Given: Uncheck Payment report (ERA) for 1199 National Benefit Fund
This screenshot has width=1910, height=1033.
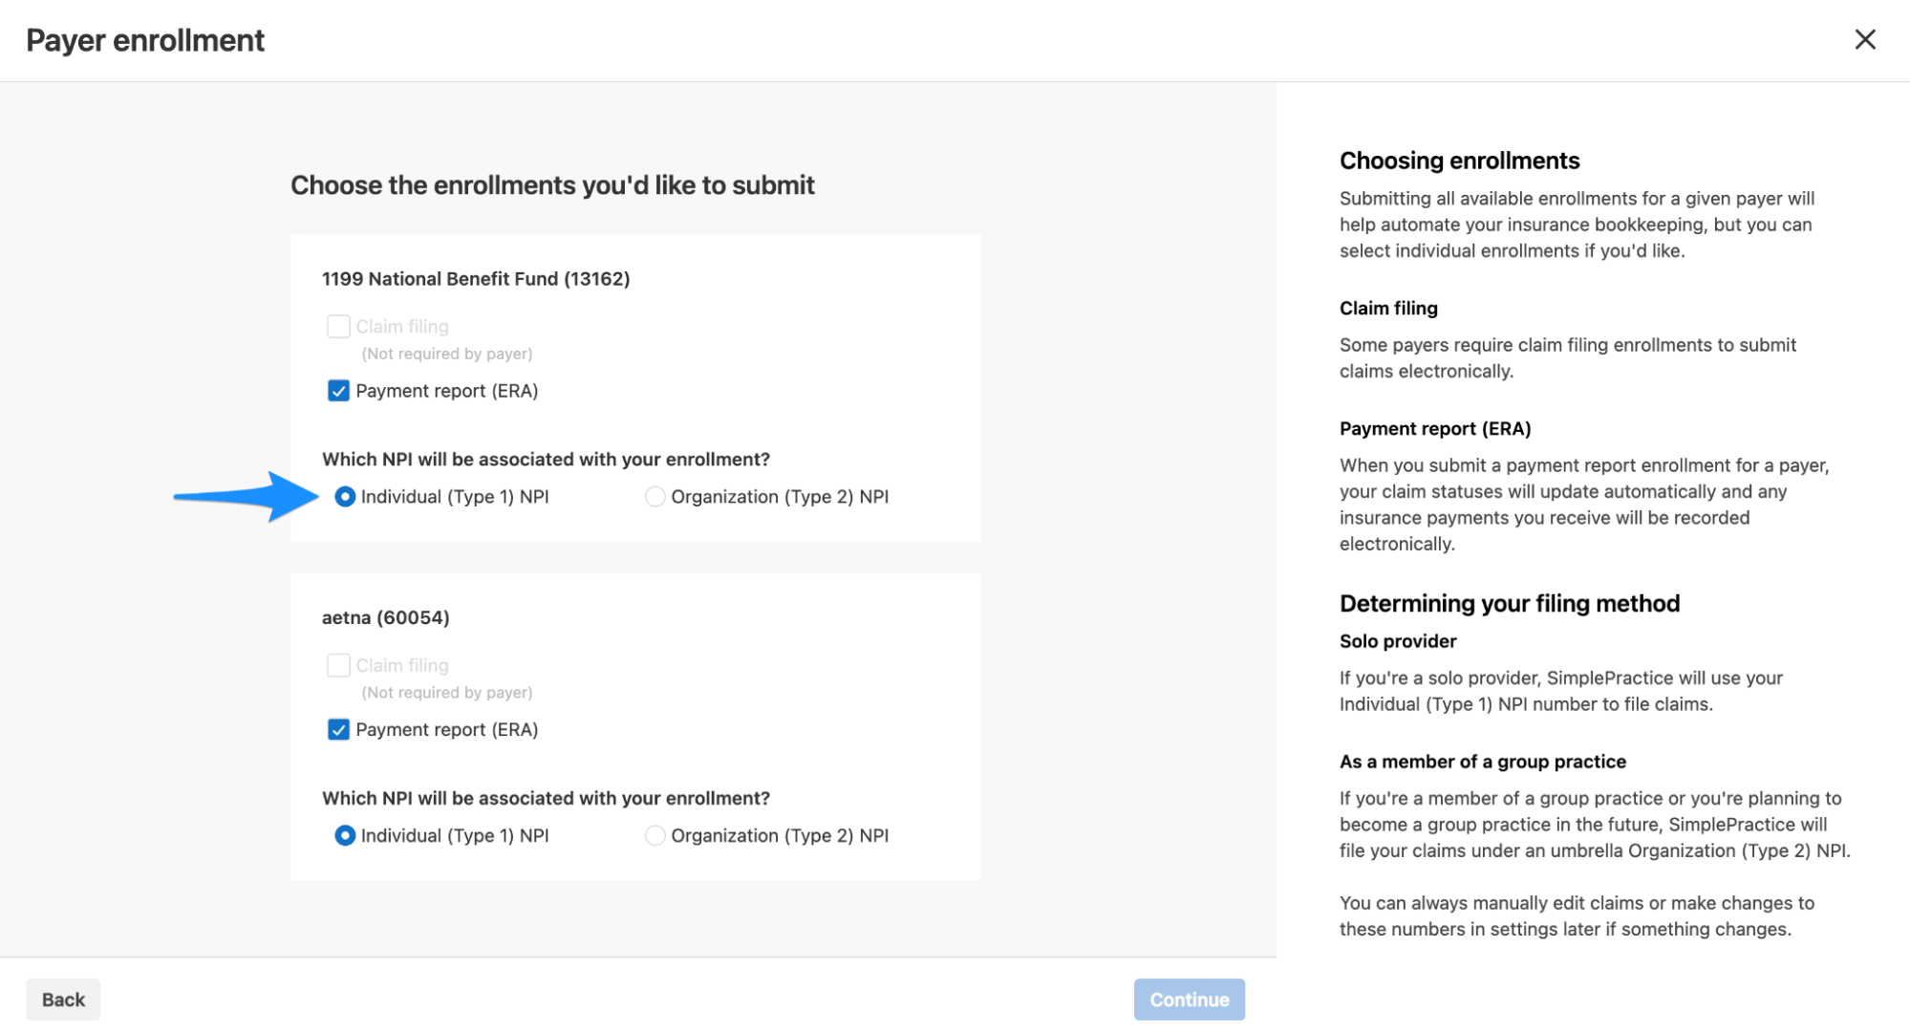Looking at the screenshot, I should point(338,391).
